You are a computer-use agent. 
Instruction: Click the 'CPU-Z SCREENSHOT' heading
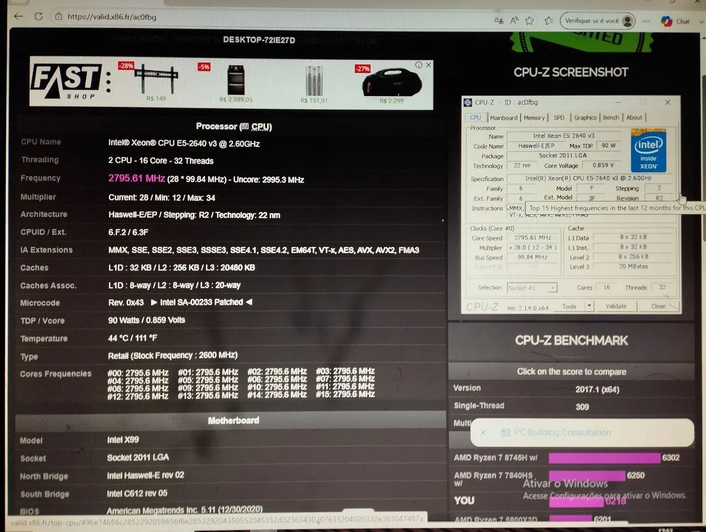tap(571, 72)
